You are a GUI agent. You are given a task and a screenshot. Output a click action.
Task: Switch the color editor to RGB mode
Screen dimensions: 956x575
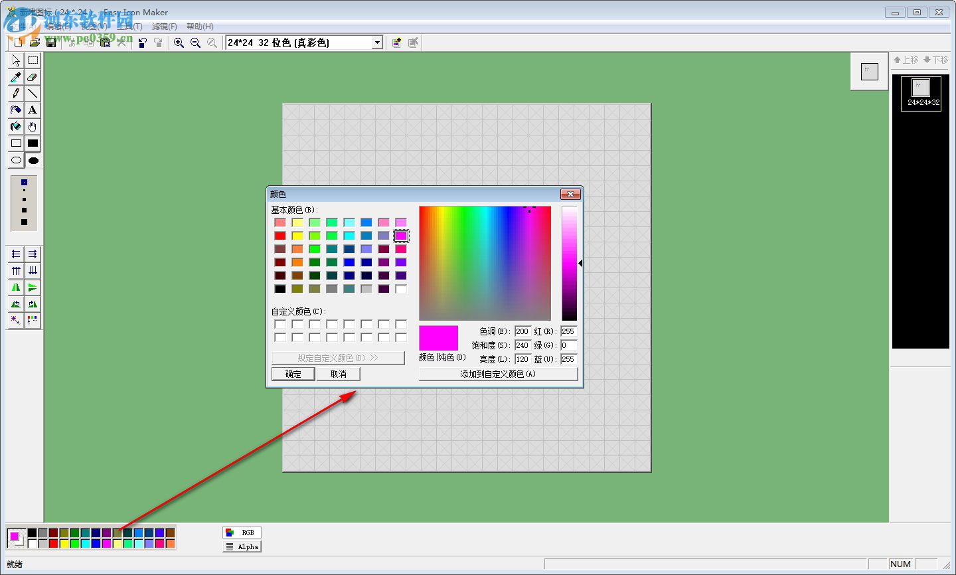pyautogui.click(x=242, y=532)
